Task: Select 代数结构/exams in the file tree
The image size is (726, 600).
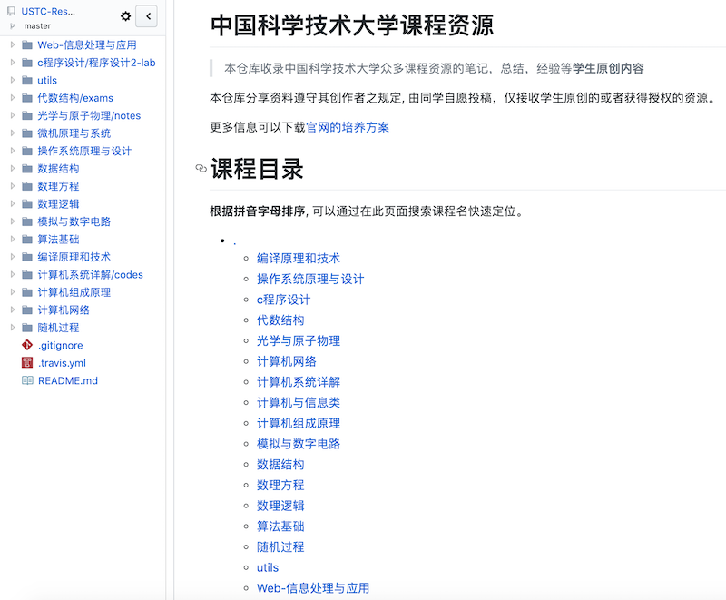Action: pyautogui.click(x=75, y=98)
